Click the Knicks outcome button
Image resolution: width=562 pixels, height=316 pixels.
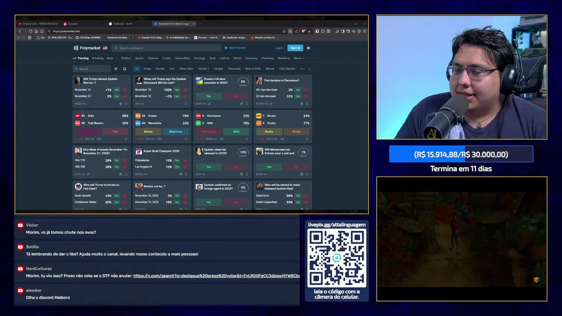148,131
